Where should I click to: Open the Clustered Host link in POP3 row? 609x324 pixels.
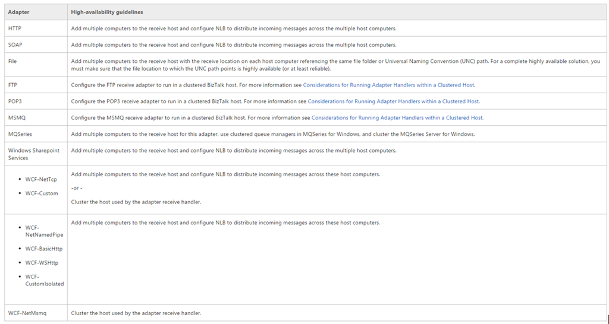pyautogui.click(x=394, y=101)
